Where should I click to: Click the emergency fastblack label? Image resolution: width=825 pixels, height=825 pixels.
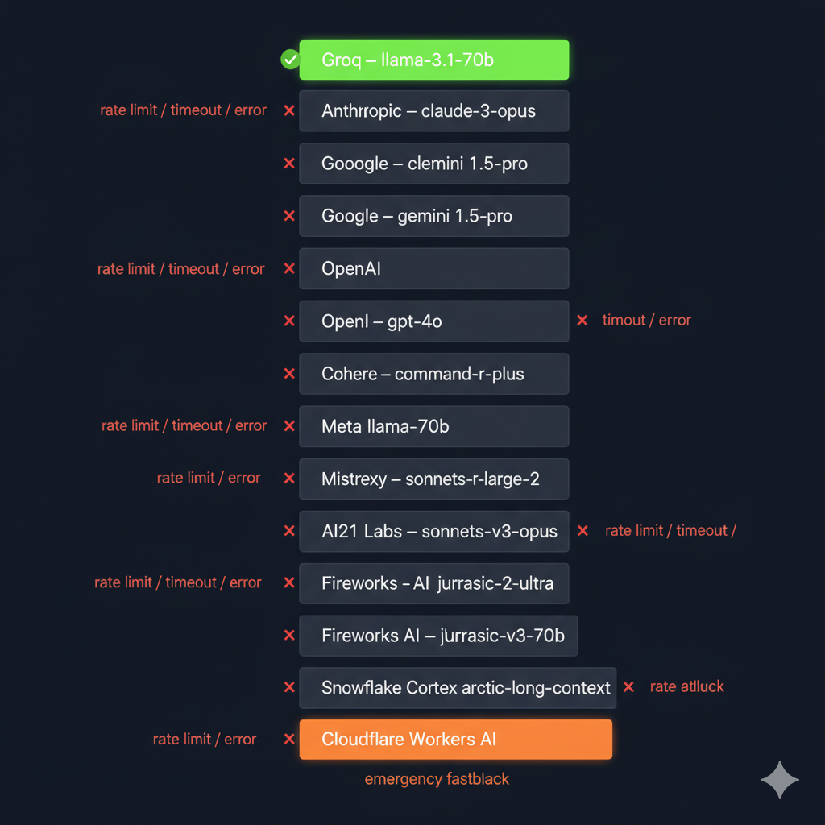(437, 779)
